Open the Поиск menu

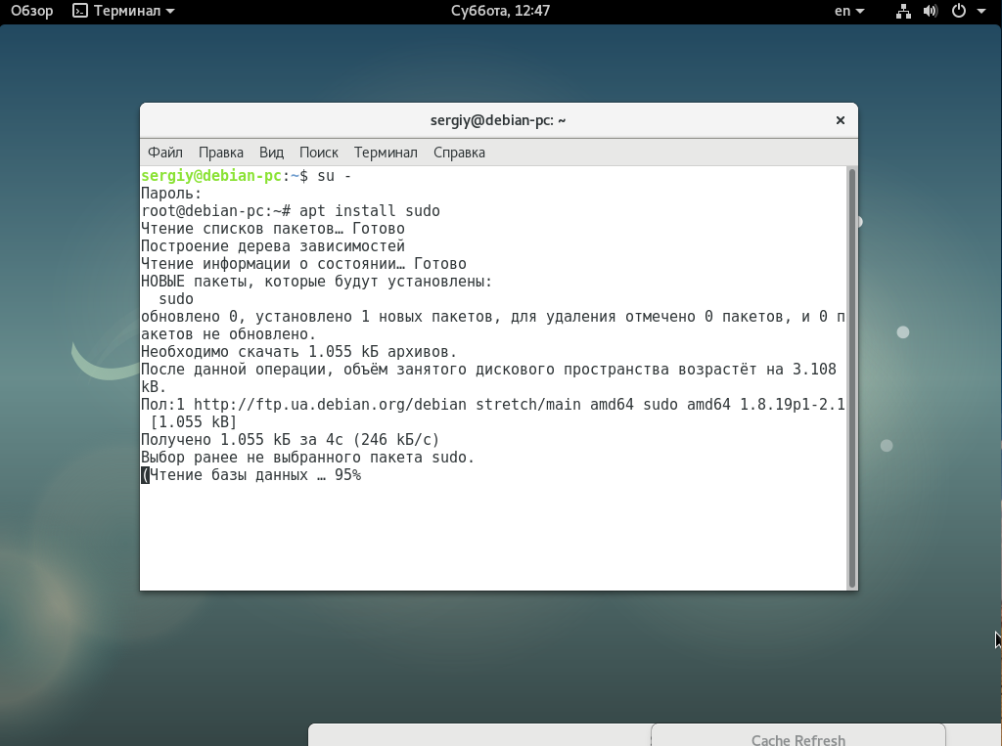(318, 153)
